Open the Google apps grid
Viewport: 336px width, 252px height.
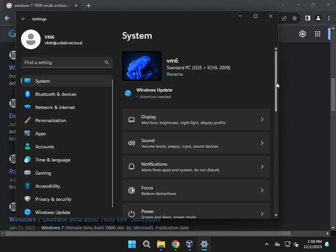pos(318,34)
